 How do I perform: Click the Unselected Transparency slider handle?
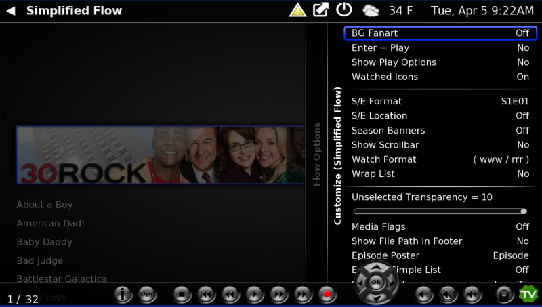[x=524, y=211]
